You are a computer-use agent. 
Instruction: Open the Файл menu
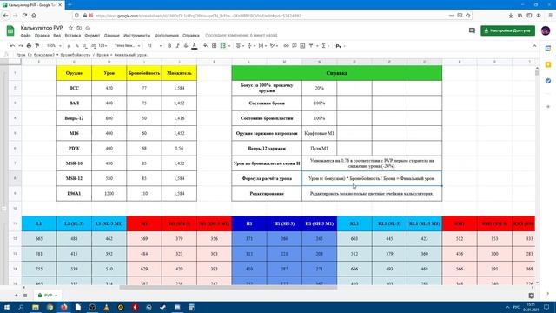pos(25,36)
